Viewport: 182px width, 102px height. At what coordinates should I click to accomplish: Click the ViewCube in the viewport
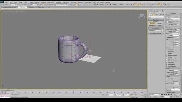click(142, 16)
